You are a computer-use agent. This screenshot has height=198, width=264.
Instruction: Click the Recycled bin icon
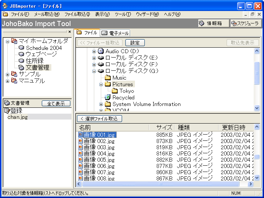[x=107, y=97]
